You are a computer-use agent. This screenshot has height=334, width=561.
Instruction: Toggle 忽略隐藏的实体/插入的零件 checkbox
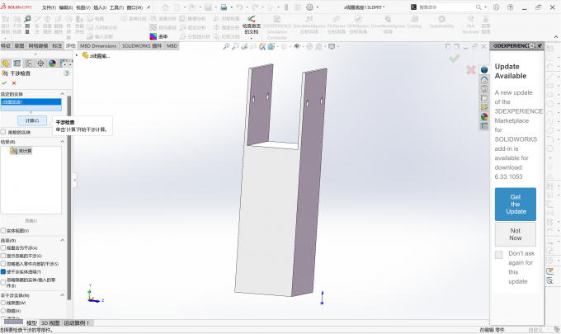pos(3,283)
